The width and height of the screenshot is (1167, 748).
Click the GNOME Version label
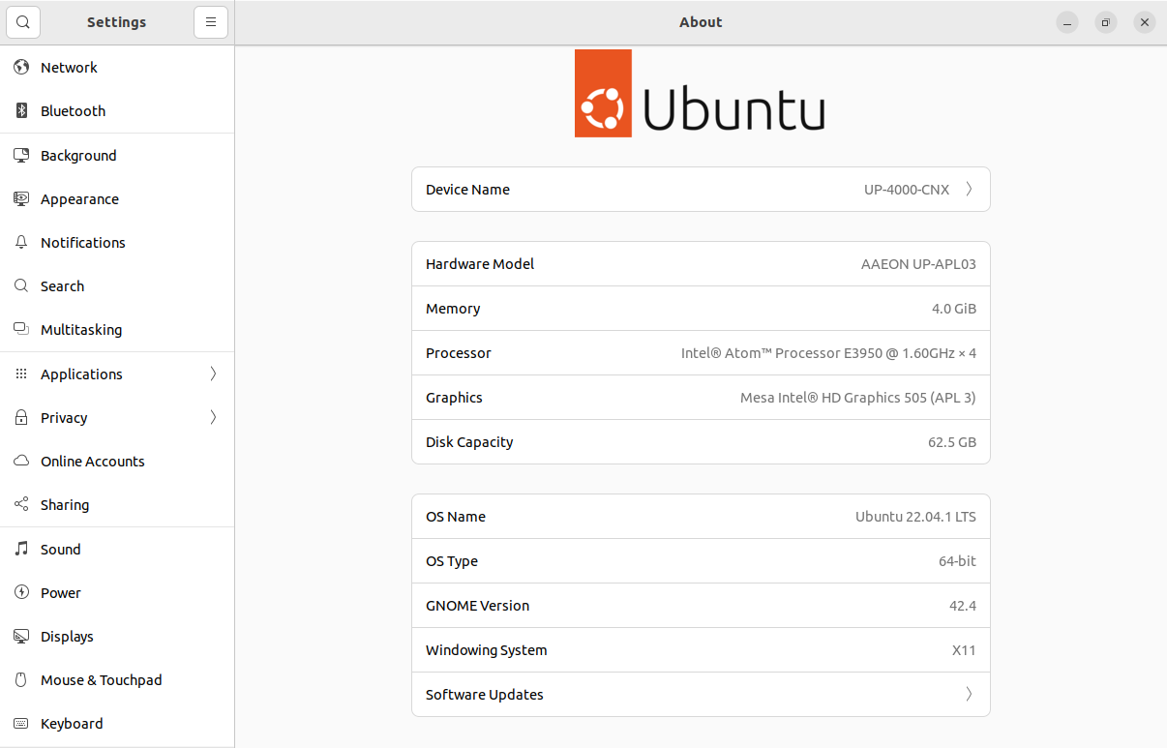pos(478,606)
